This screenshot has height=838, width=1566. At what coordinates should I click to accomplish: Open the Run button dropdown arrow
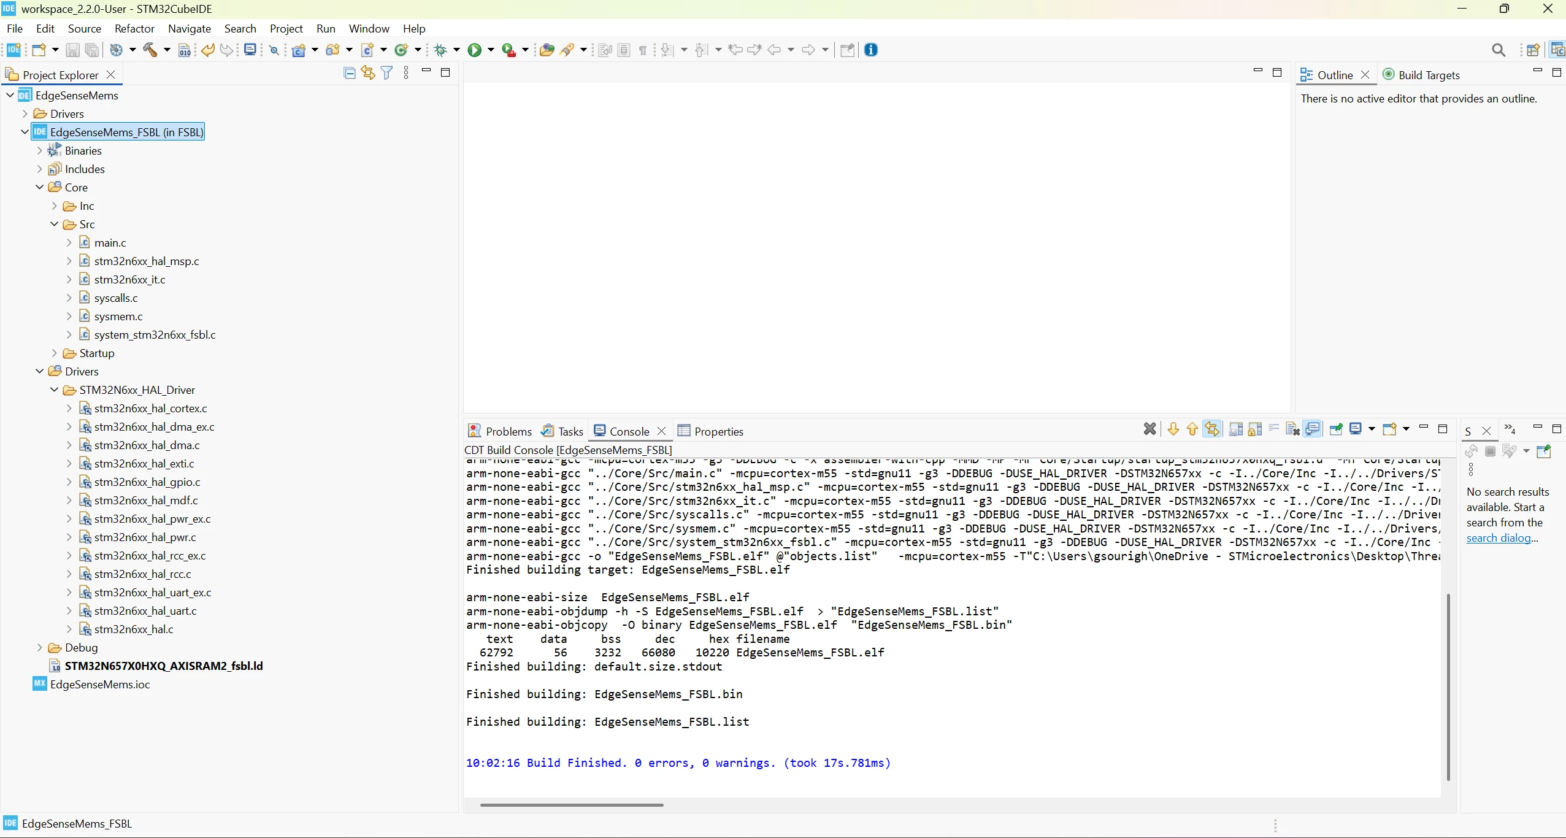tap(490, 50)
